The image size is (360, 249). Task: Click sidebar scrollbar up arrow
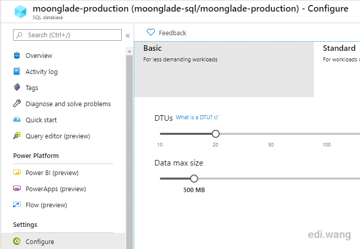point(130,51)
